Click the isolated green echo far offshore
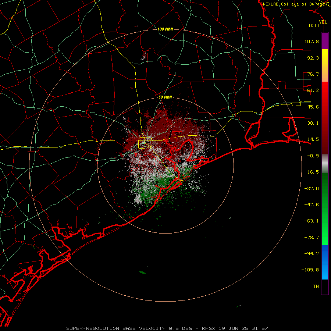This screenshot has width=331, height=331. click(x=143, y=273)
